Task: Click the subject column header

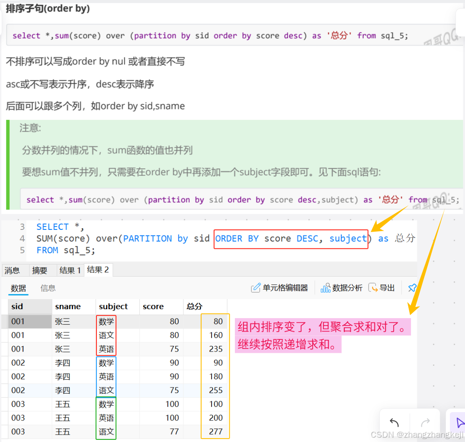Action: 117,306
